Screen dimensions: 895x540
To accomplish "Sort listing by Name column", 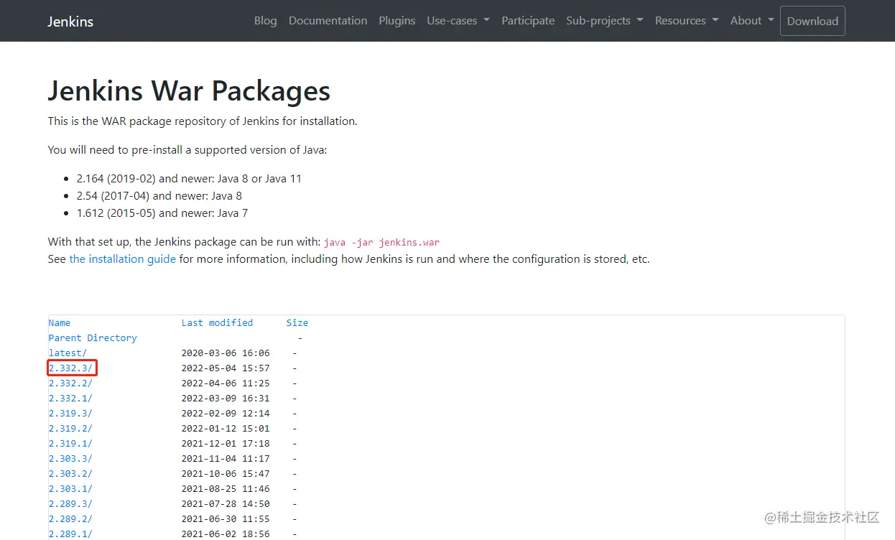I will coord(60,323).
